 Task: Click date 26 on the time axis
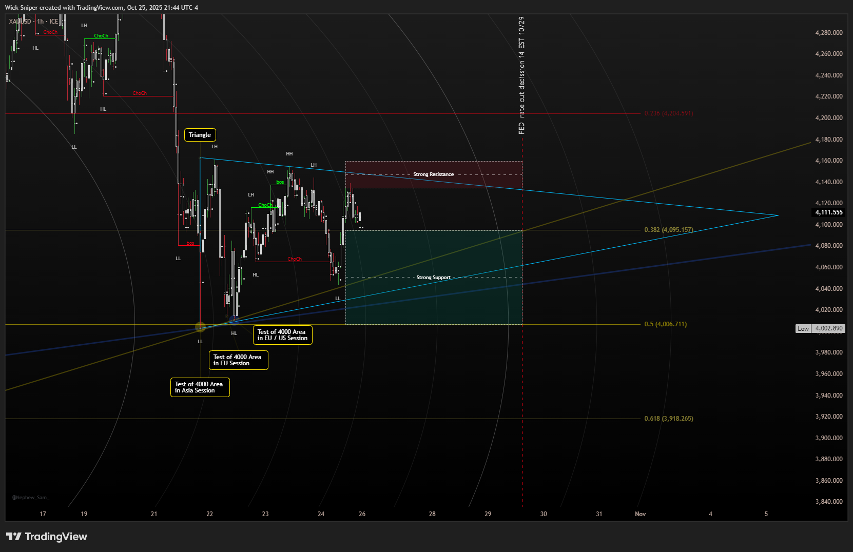click(362, 514)
